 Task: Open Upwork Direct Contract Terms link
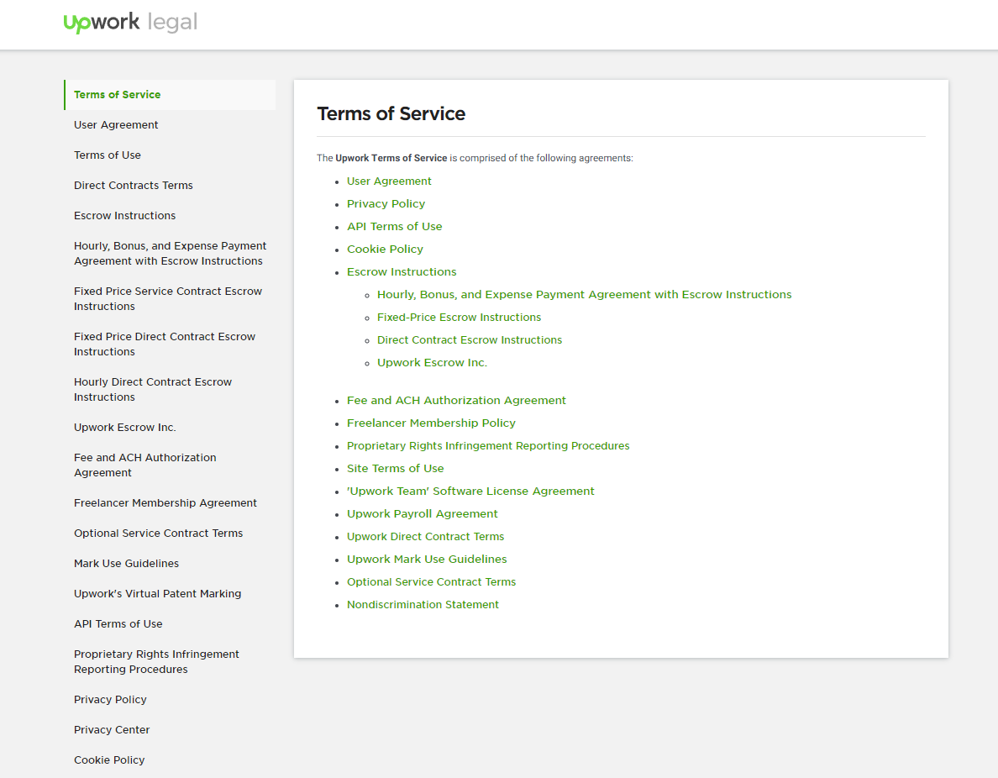[425, 537]
